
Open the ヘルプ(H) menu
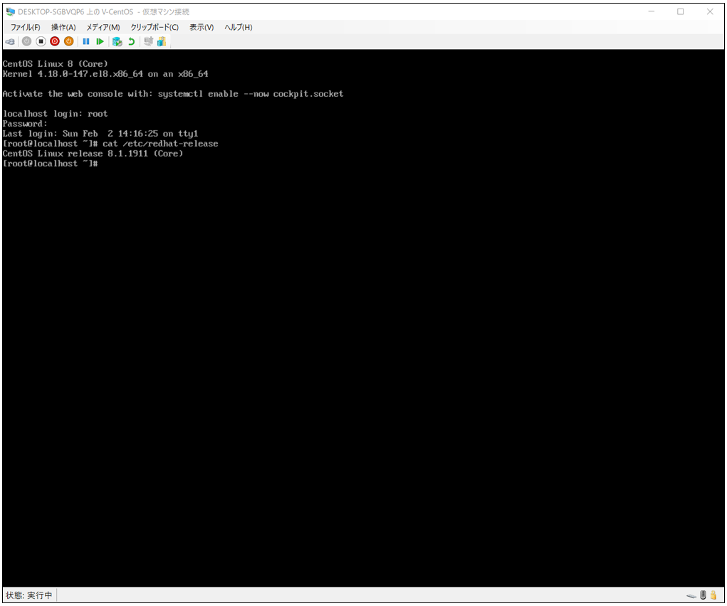[x=239, y=27]
